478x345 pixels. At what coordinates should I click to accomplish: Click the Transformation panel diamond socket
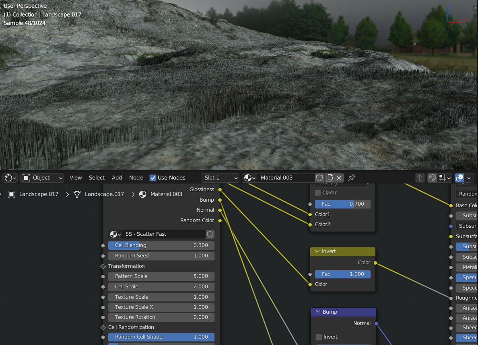103,266
